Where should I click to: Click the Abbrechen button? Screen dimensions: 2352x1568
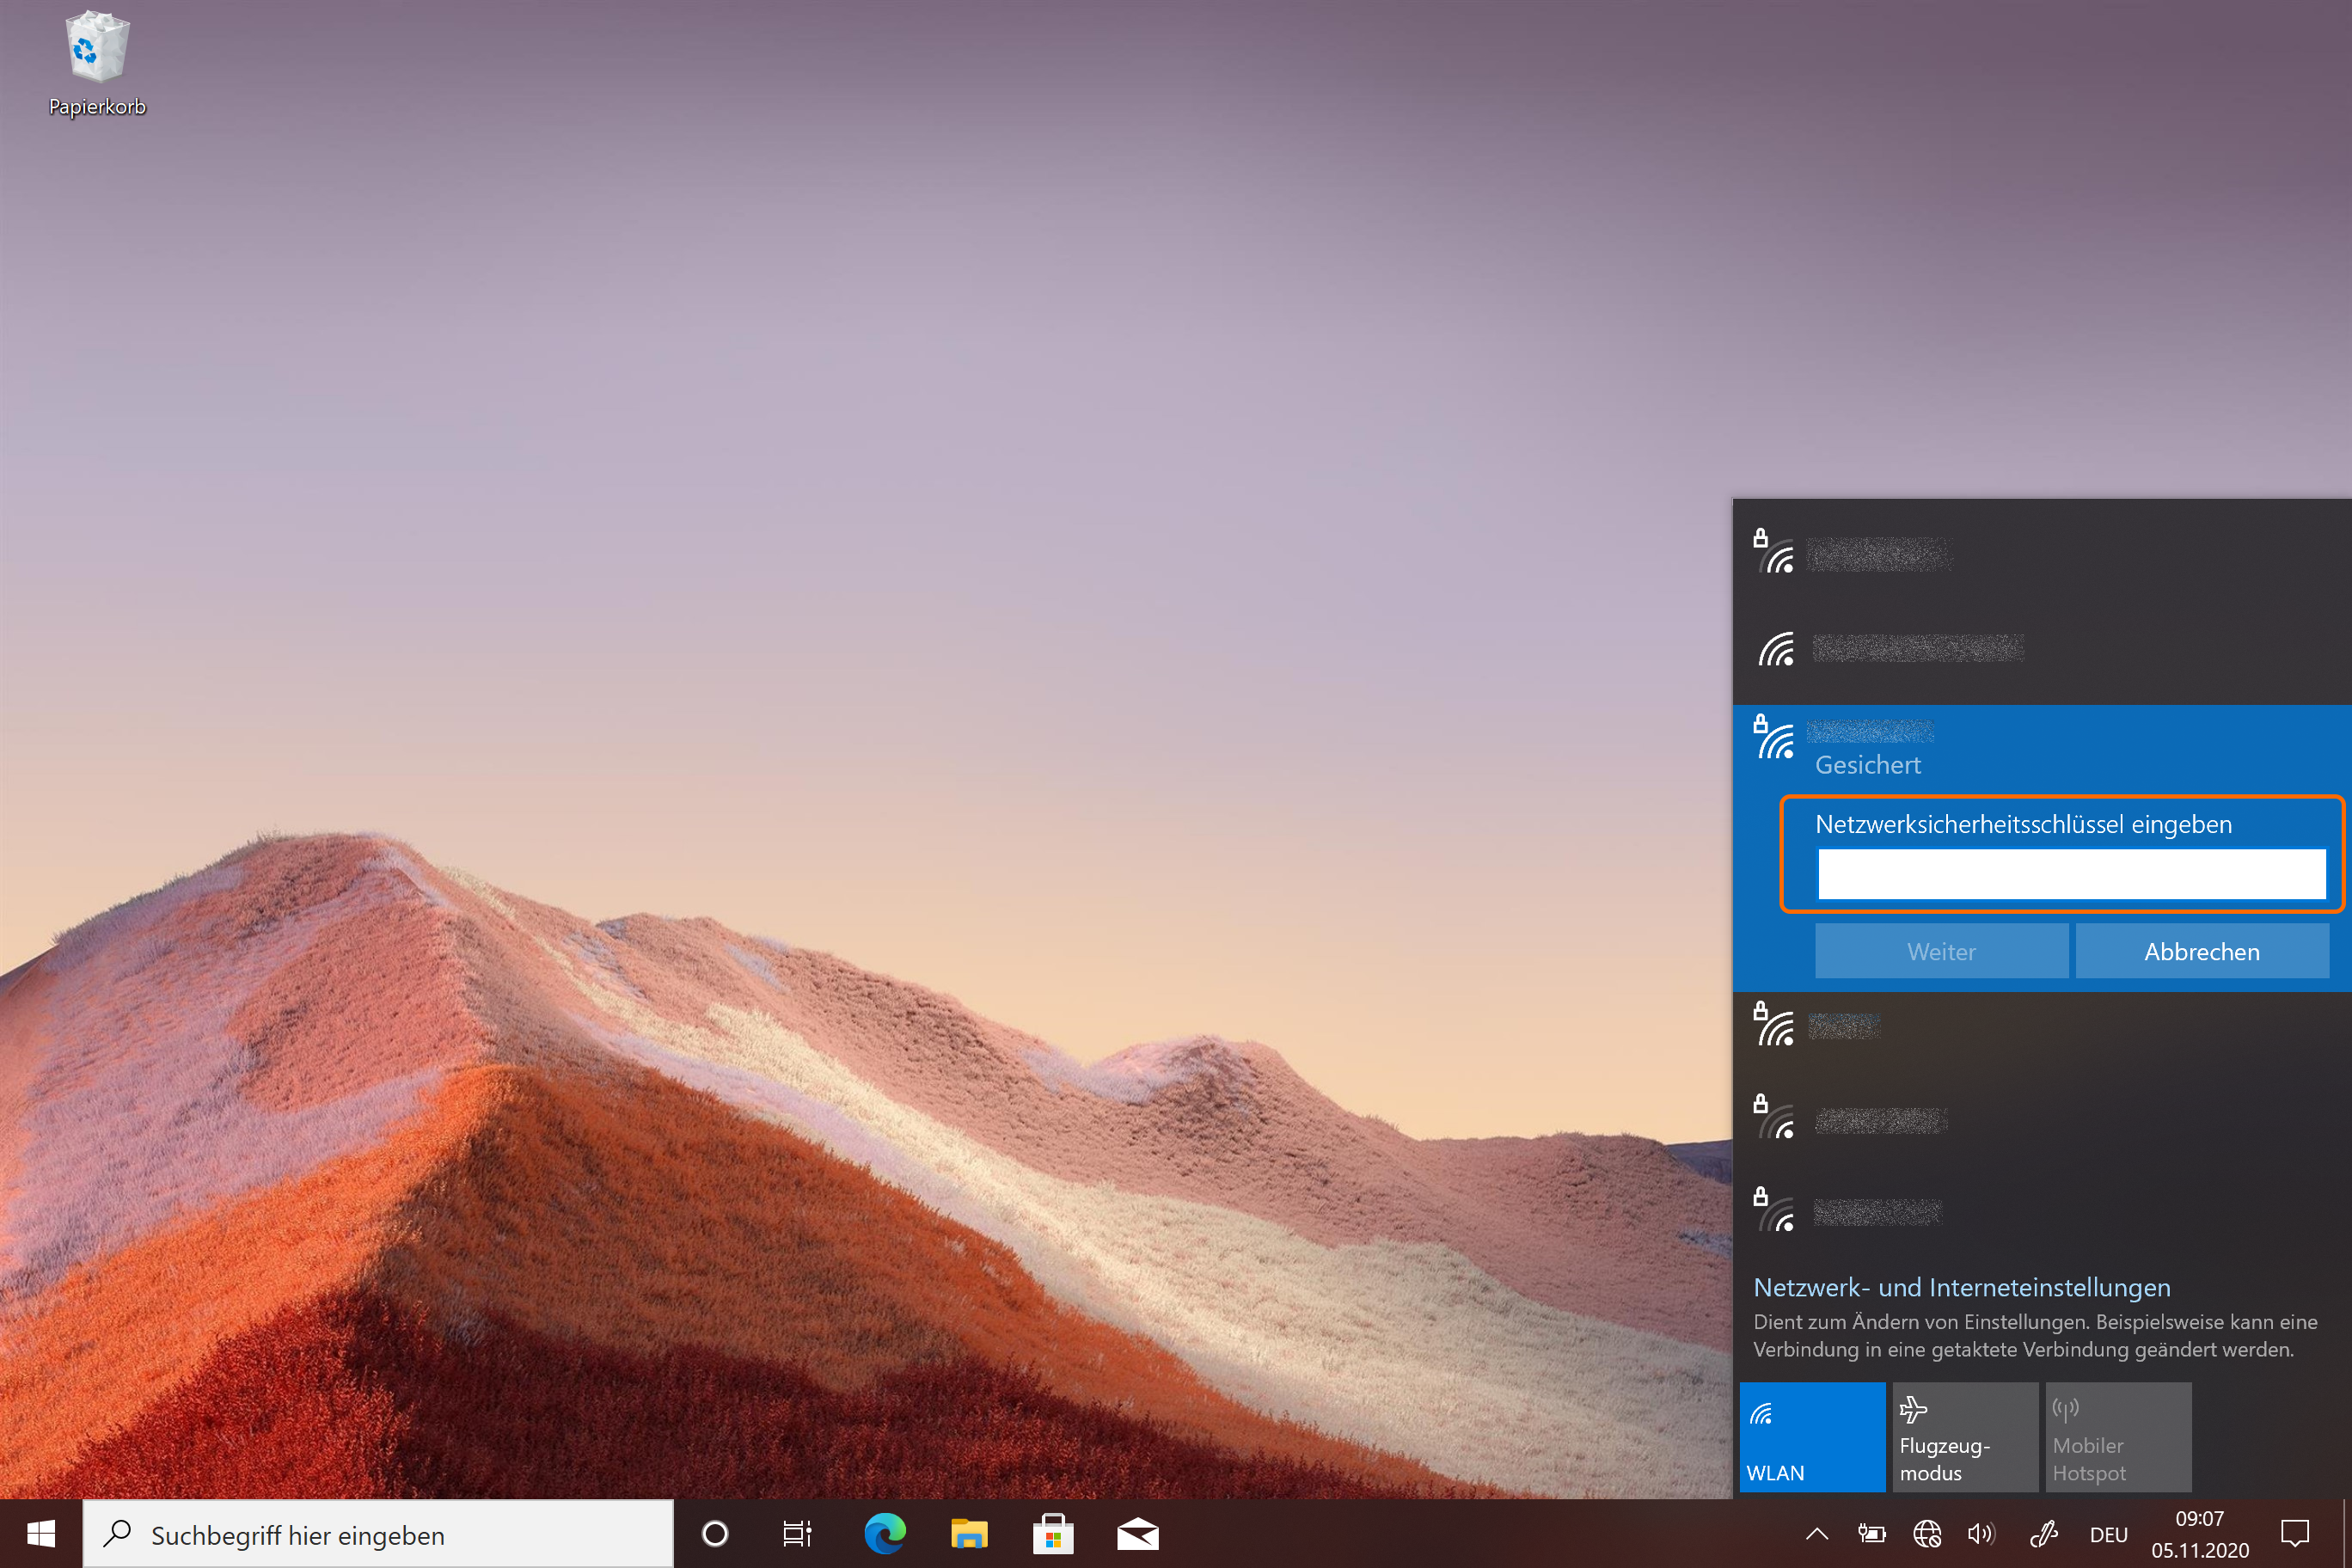click(x=2201, y=951)
